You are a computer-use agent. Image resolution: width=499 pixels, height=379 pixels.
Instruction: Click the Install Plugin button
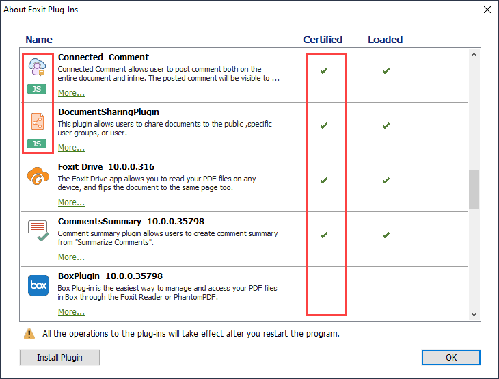click(59, 357)
